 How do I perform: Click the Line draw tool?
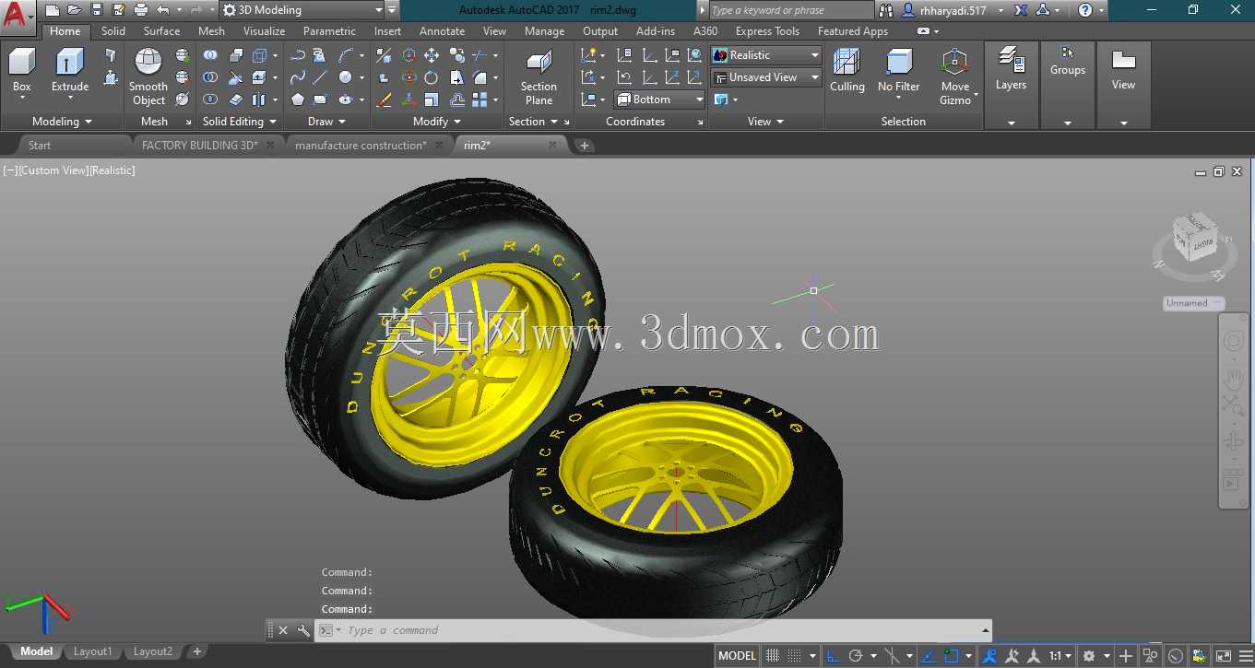tap(320, 77)
